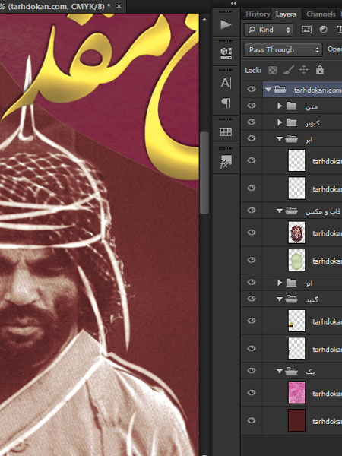Open the Styles fx panel icon
342x456 pixels.
tap(226, 161)
